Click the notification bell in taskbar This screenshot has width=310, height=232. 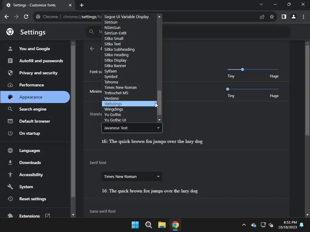pos(302,225)
